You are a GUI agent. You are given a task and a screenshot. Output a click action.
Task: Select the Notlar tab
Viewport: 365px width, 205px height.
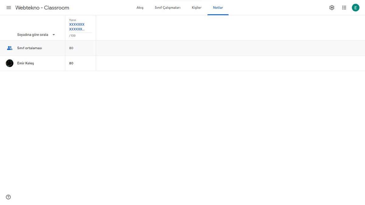[218, 8]
